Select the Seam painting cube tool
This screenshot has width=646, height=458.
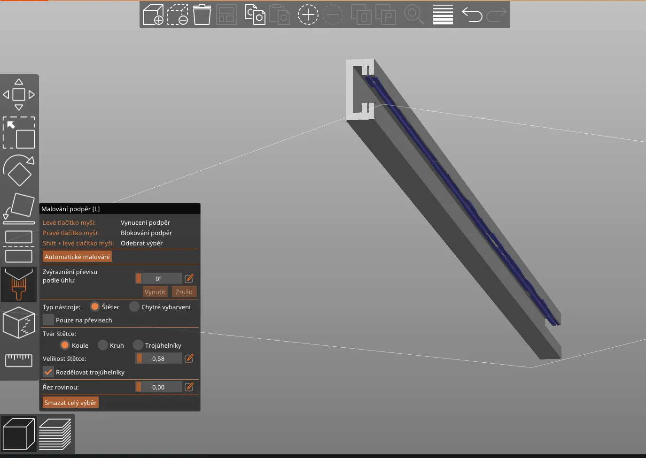click(19, 322)
